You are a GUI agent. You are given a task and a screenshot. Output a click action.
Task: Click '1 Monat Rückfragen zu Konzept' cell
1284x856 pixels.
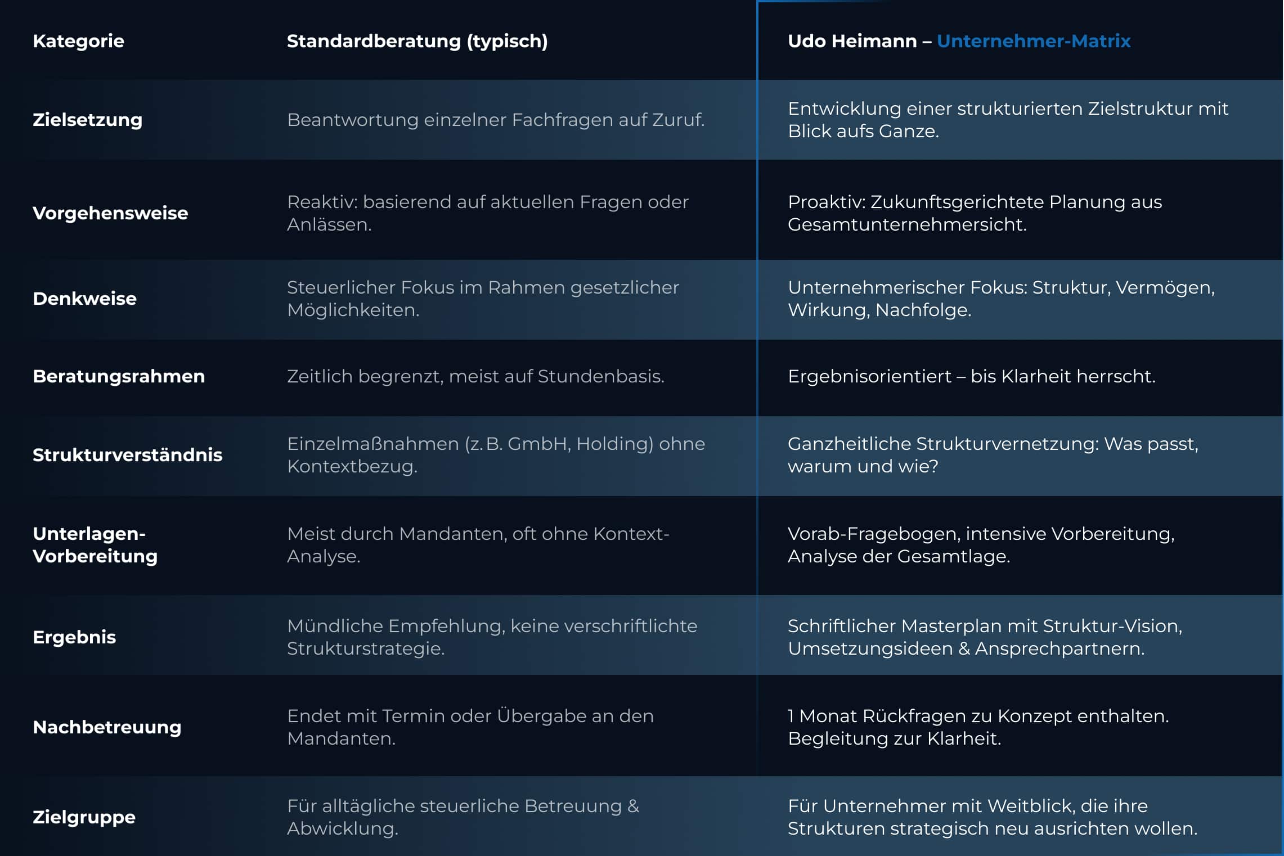pos(978,727)
